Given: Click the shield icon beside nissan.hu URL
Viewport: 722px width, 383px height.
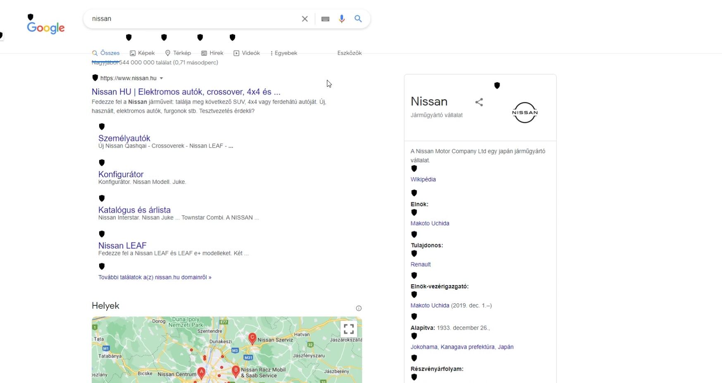Looking at the screenshot, I should pos(95,78).
